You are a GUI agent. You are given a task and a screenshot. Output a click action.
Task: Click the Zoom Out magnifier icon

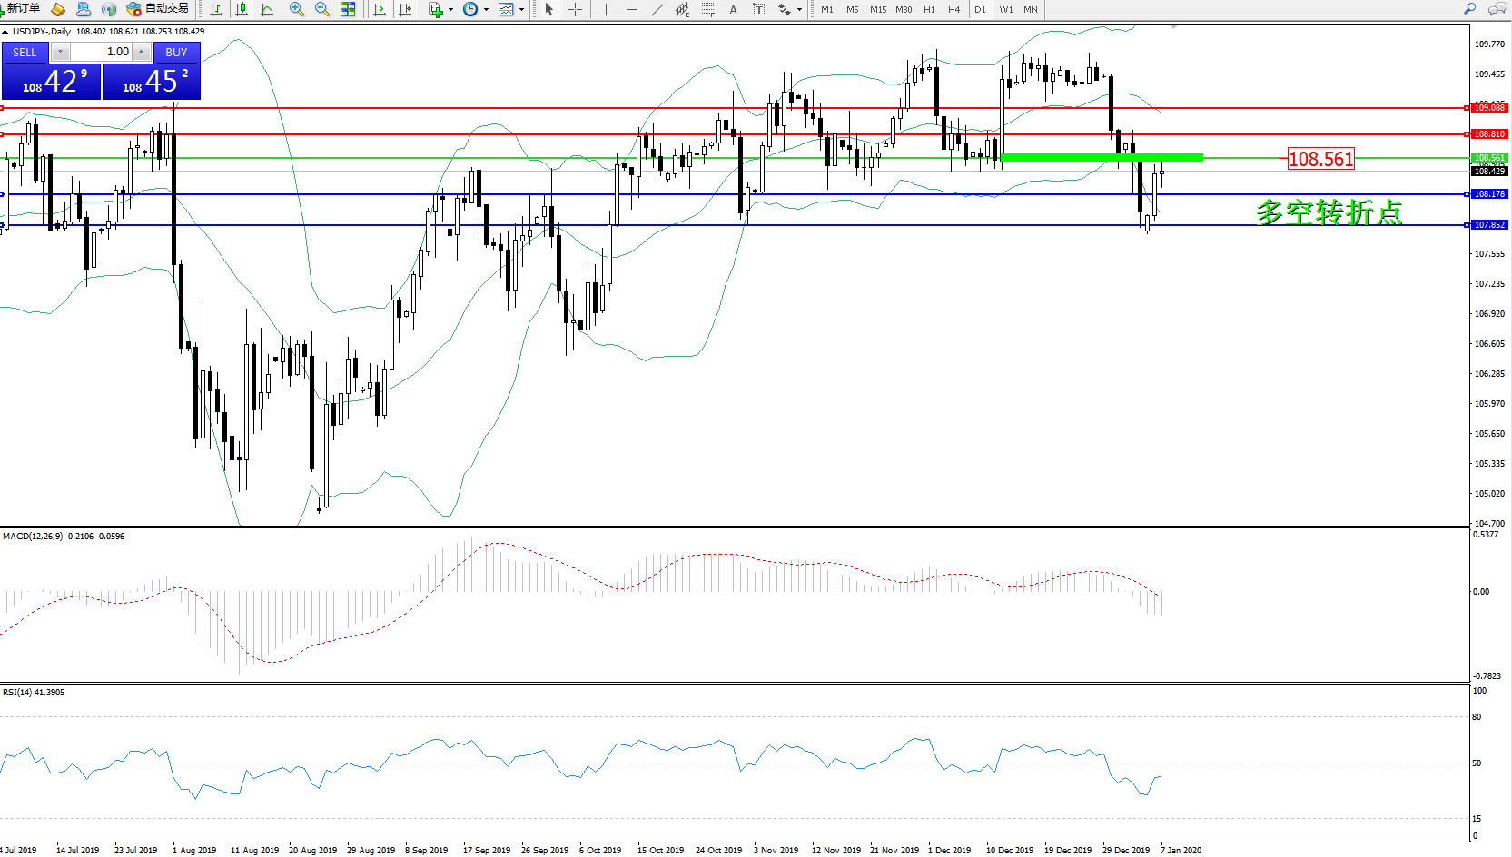pos(322,9)
